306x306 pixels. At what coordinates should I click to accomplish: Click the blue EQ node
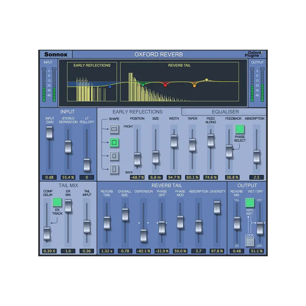coord(110,87)
